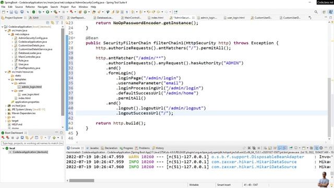The image size is (334, 188).
Task: Click the editor vertical scrollbar thumb
Action: pos(329,107)
